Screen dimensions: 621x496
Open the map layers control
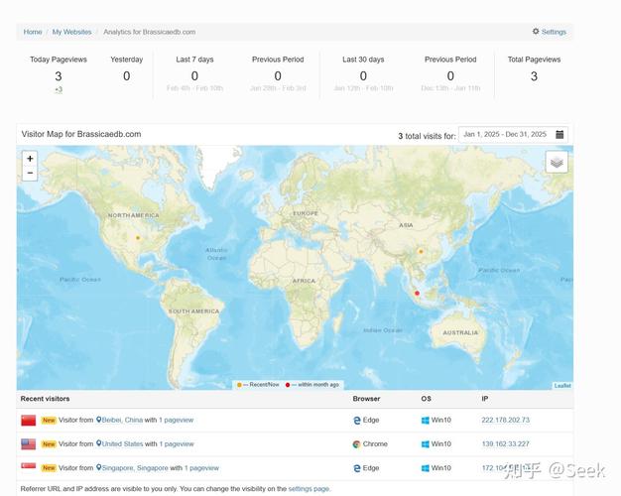(x=557, y=163)
